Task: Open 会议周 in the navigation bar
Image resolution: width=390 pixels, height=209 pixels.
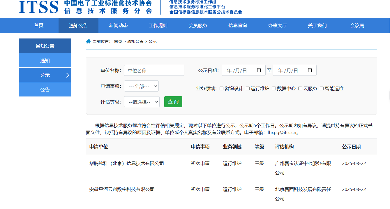Action: click(357, 25)
